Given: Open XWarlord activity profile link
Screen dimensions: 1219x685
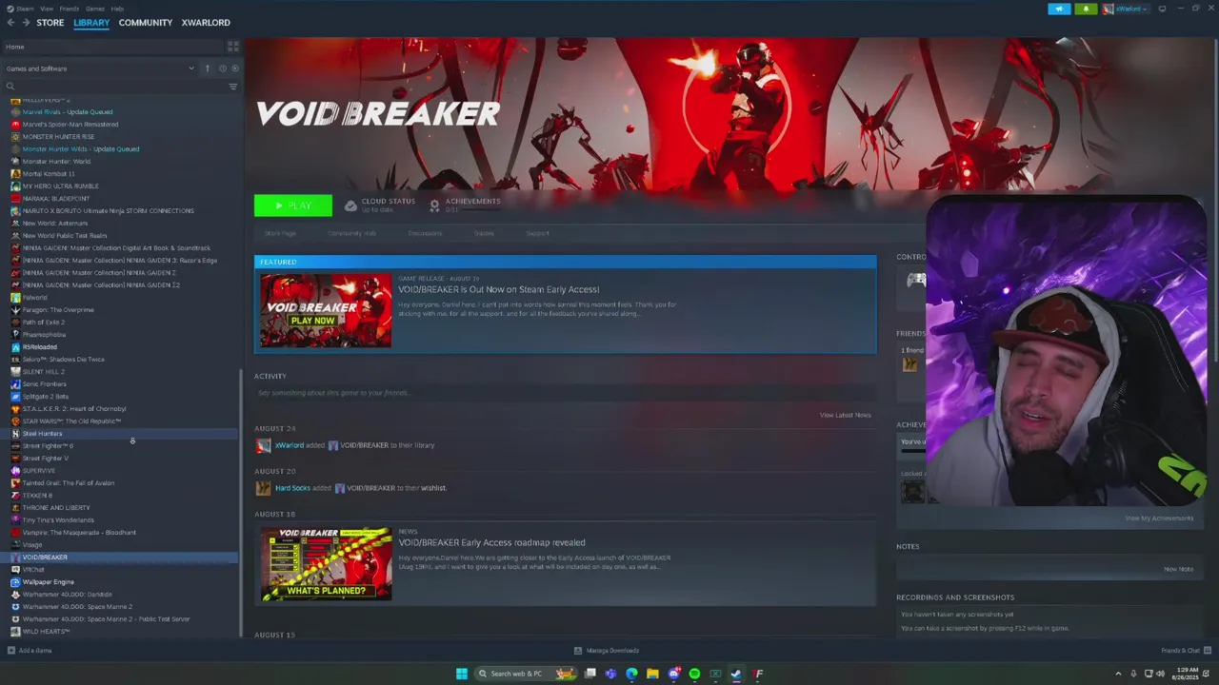Looking at the screenshot, I should coord(289,445).
